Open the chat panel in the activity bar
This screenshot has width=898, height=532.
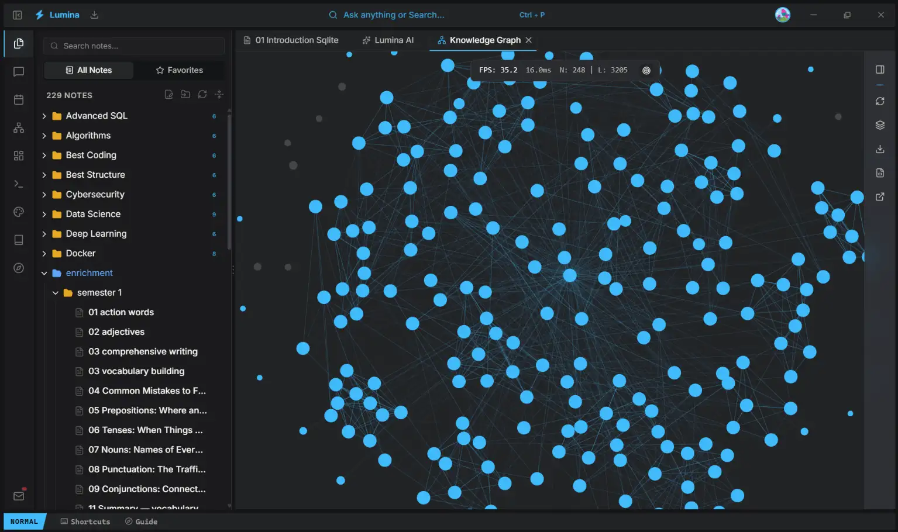coord(19,71)
